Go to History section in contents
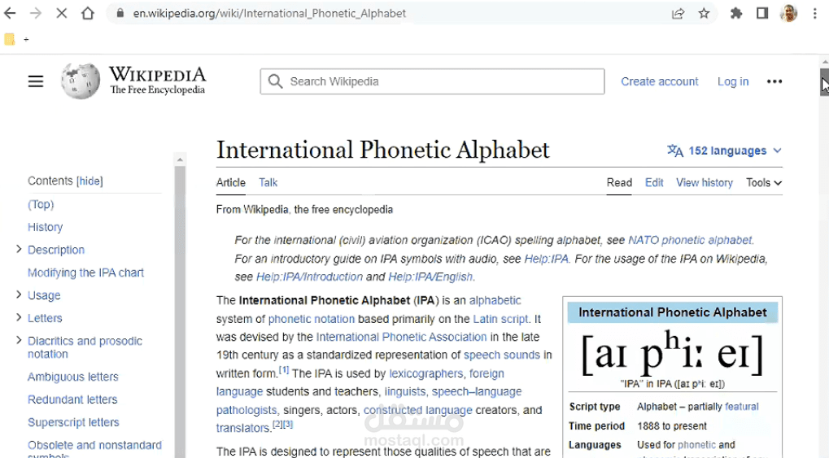The image size is (829, 458). [x=45, y=227]
